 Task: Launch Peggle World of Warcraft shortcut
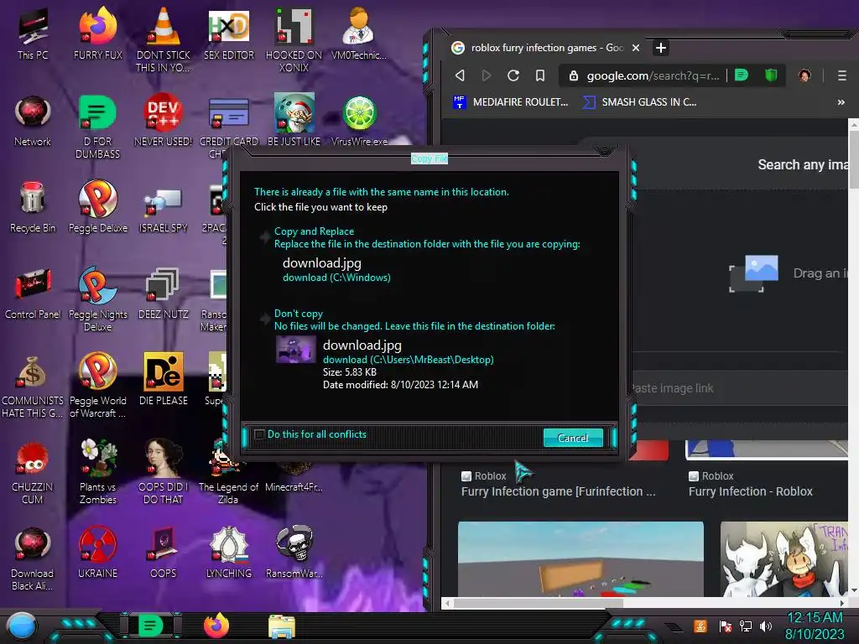(97, 386)
